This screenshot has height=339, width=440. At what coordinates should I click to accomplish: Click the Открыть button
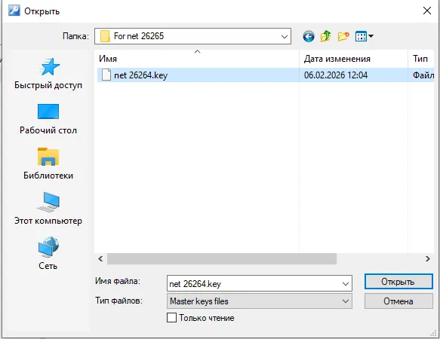pyautogui.click(x=398, y=282)
